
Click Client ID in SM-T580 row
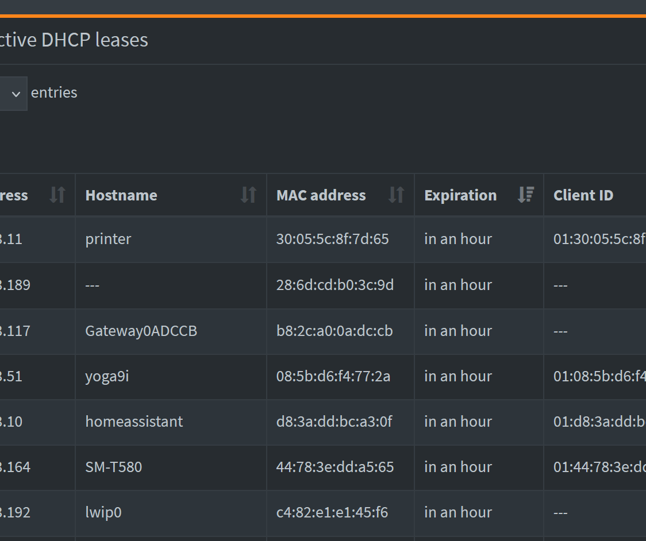(x=599, y=467)
